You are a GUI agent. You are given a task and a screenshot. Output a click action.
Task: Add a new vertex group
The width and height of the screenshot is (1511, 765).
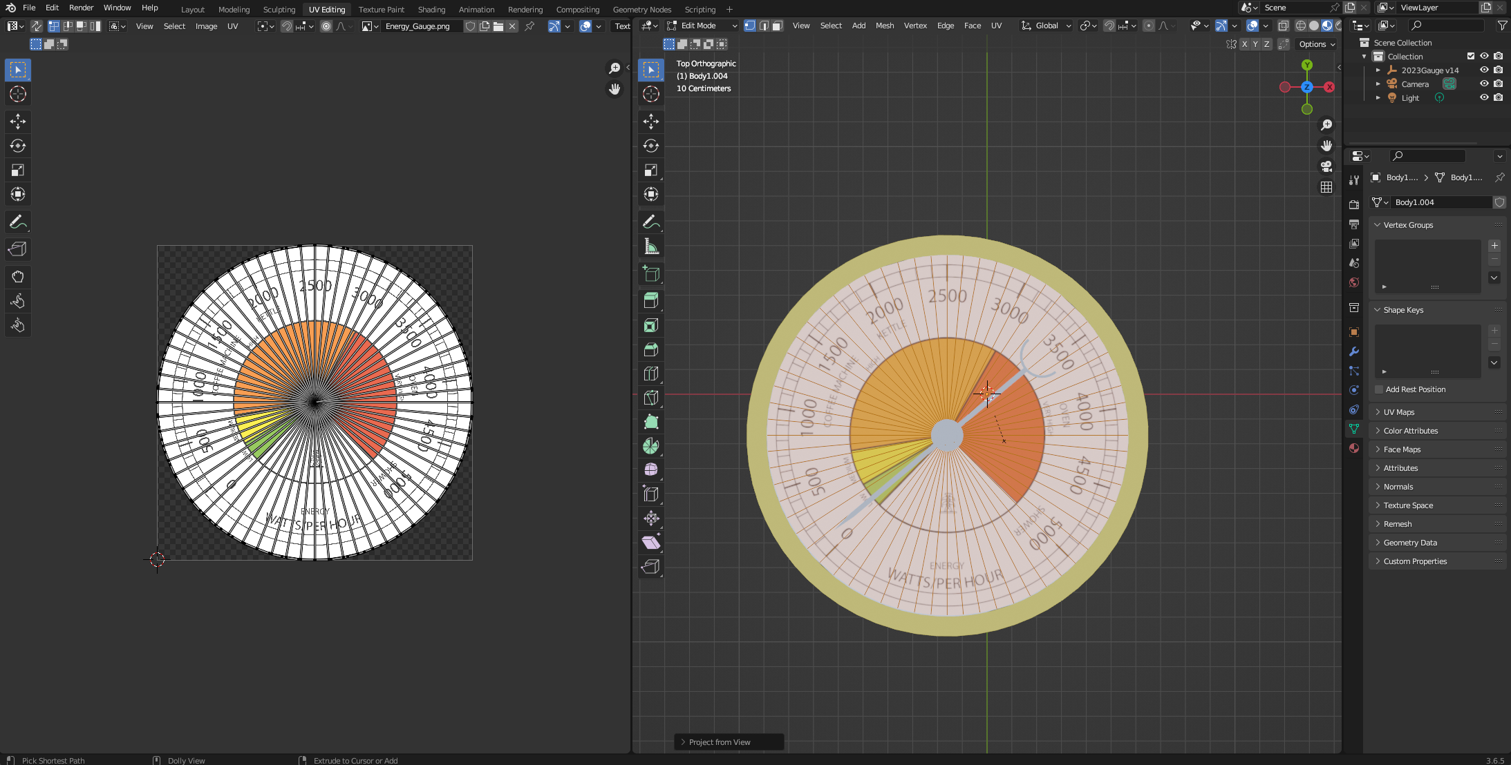coord(1494,246)
